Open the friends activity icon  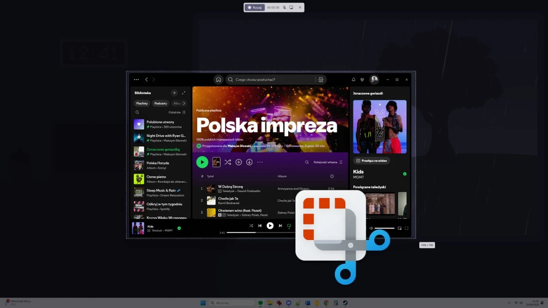click(x=362, y=79)
